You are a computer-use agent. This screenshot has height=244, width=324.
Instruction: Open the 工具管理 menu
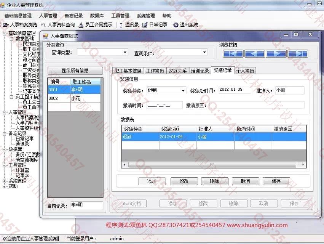120,16
